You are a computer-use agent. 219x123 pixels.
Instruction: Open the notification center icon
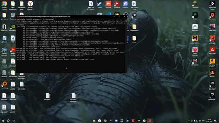(215, 121)
